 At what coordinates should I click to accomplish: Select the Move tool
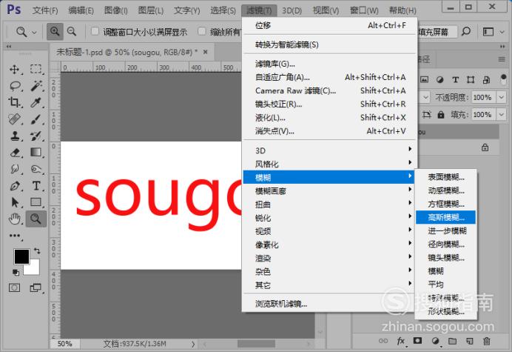tap(14, 70)
